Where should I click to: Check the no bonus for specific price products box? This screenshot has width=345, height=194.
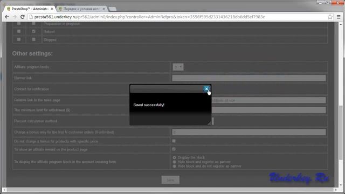coord(174,141)
